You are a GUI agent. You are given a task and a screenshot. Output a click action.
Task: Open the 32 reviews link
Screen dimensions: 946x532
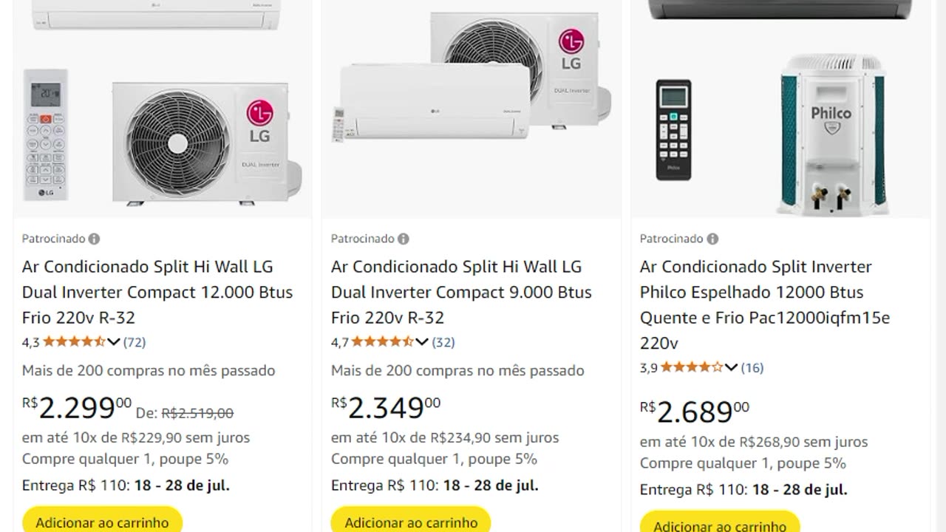(443, 342)
